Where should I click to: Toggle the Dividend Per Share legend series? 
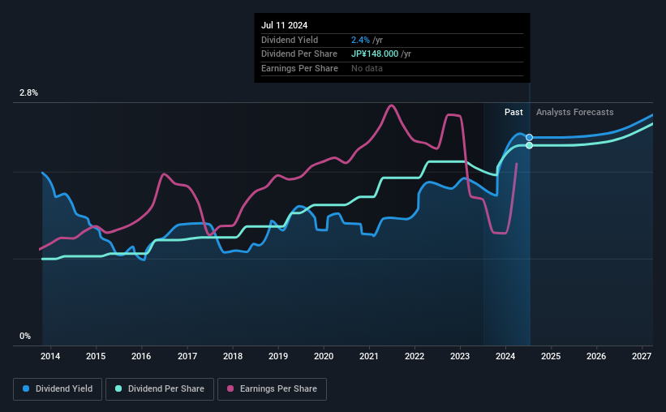point(160,389)
